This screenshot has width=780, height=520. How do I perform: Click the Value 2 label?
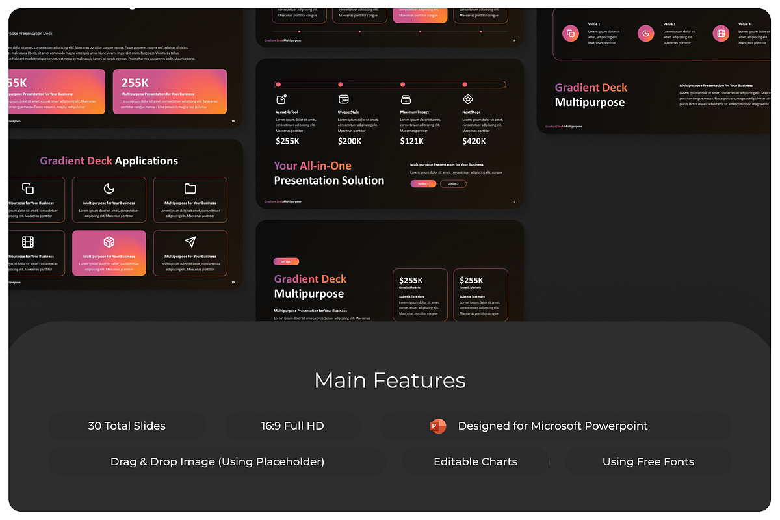(x=669, y=24)
